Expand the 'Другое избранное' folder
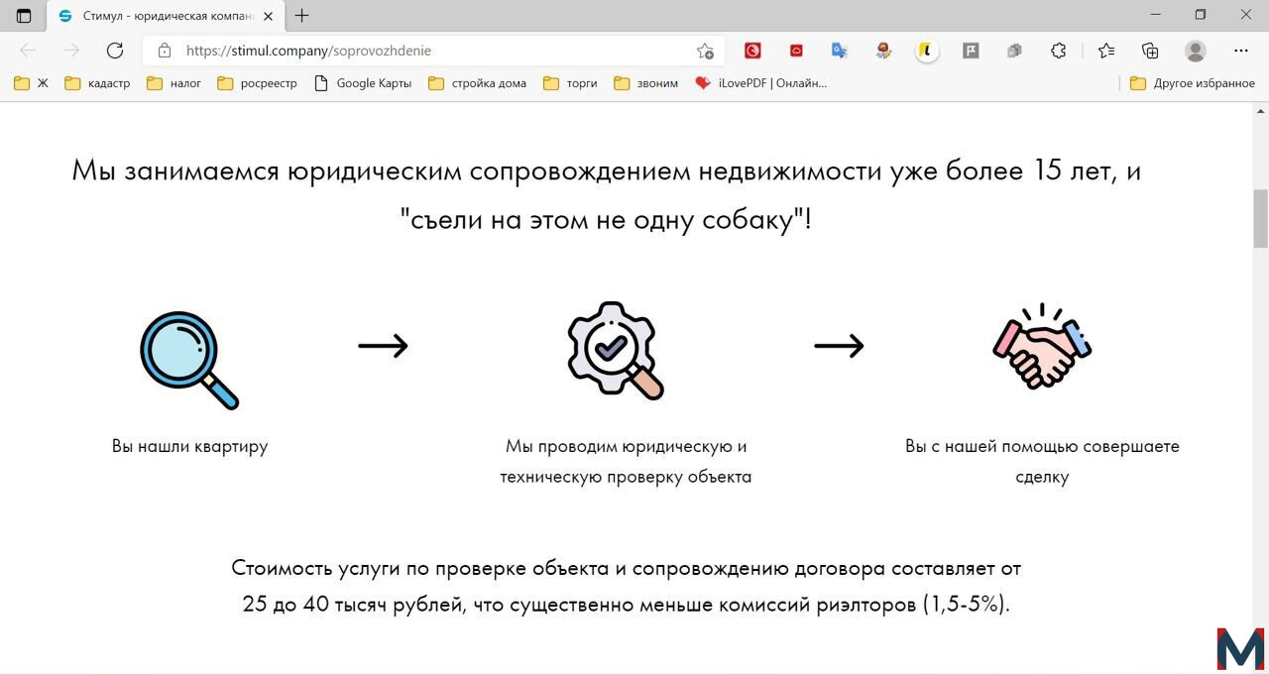Viewport: 1269px width, 674px height. 1193,83
